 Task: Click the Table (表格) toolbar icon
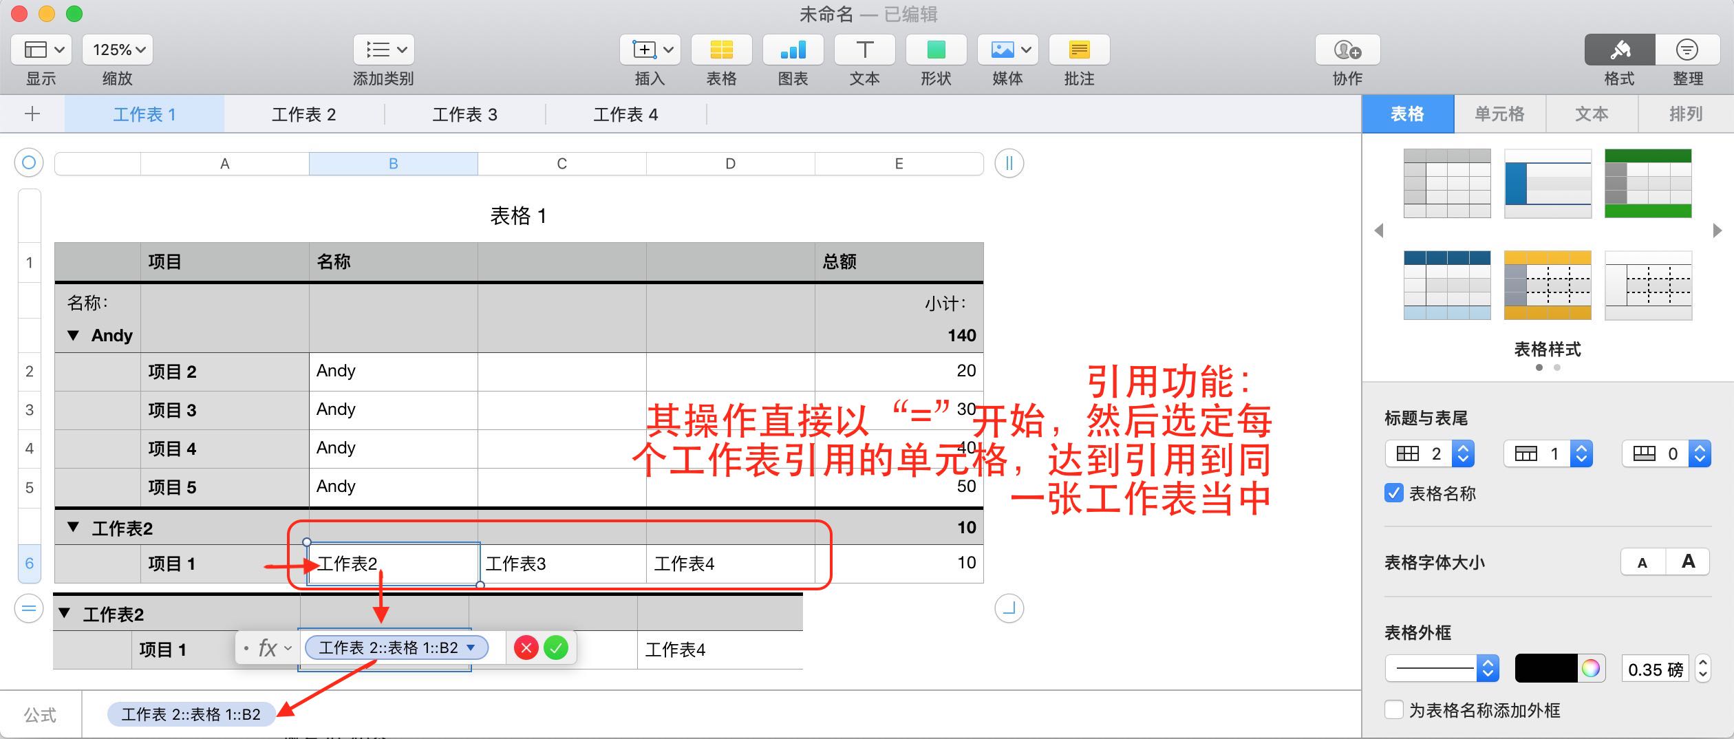pyautogui.click(x=721, y=50)
